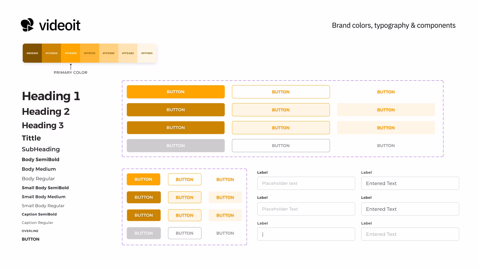Click the large white outlined orange BUTTON
This screenshot has height=269, width=478.
click(x=281, y=92)
